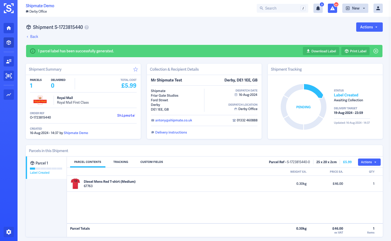Click the Parcel 1 box icon
The height and width of the screenshot is (241, 391).
(32, 163)
